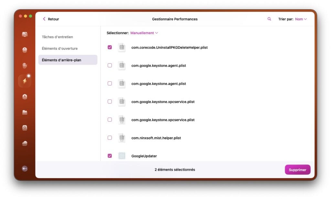Click the GoogleUpdater app icon
Image resolution: width=331 pixels, height=199 pixels.
[x=122, y=156]
